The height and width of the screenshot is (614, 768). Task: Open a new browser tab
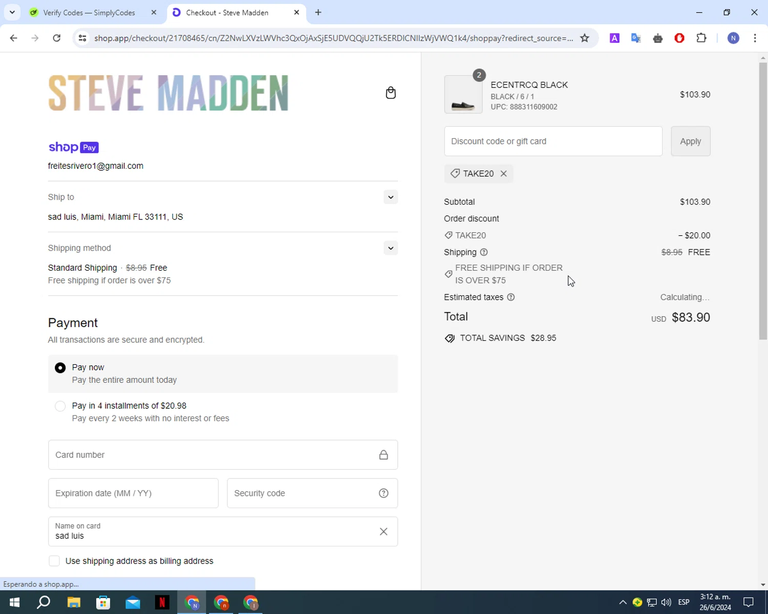pyautogui.click(x=318, y=12)
